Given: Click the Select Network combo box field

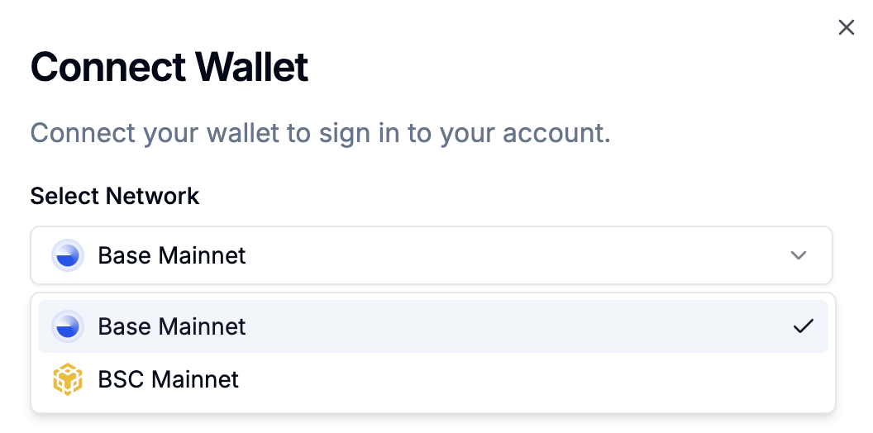Looking at the screenshot, I should click(x=432, y=255).
